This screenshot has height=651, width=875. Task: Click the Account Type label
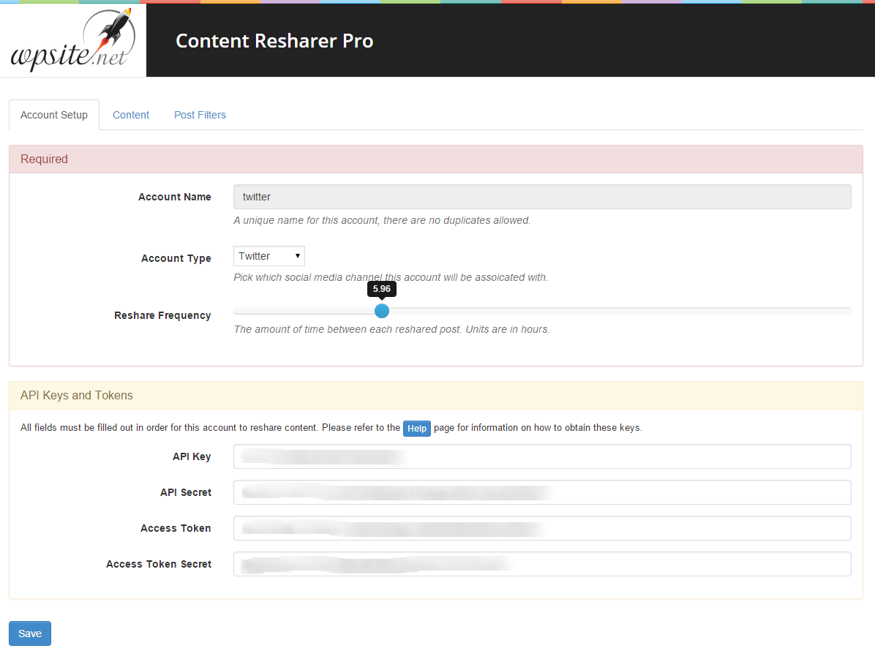[176, 258]
